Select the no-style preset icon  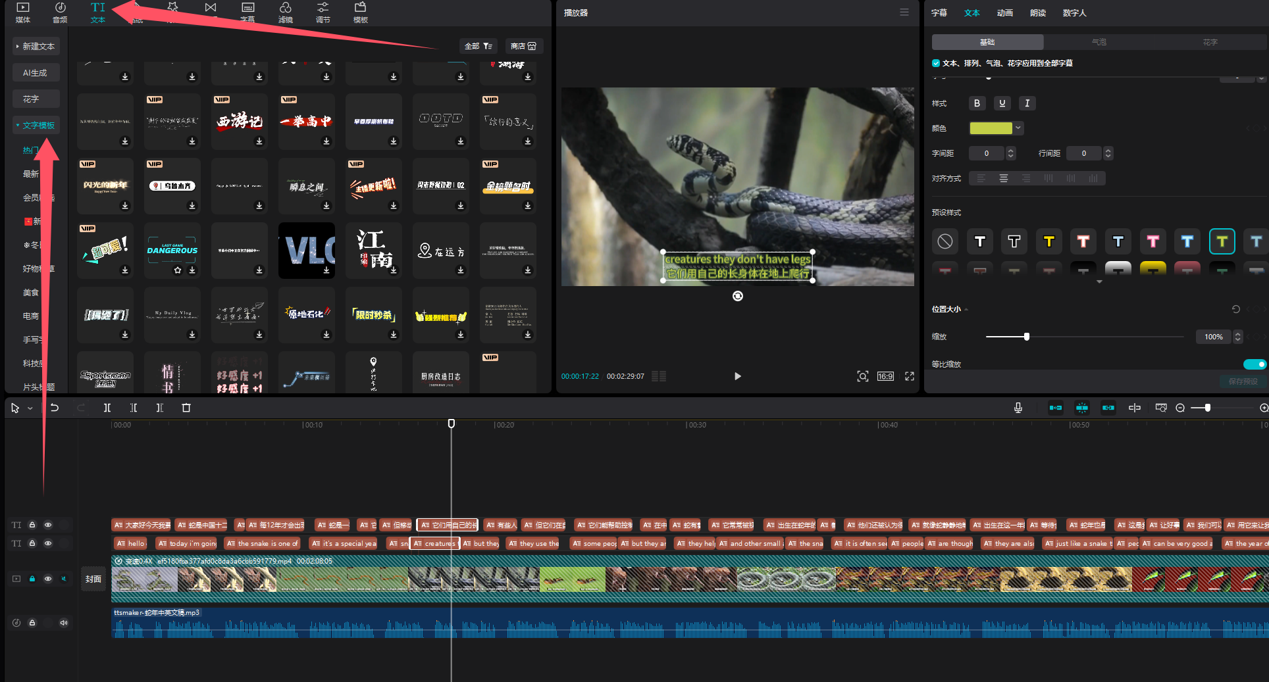[945, 241]
